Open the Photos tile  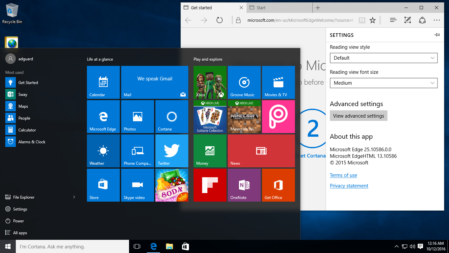point(138,117)
